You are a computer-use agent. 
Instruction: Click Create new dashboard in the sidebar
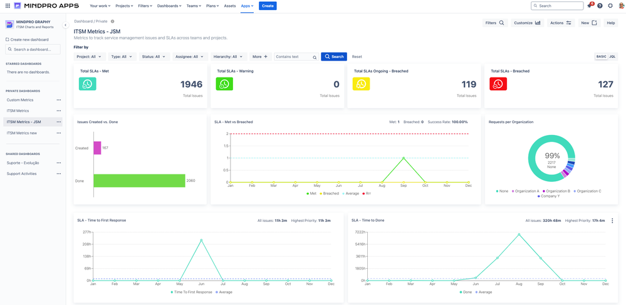click(27, 39)
